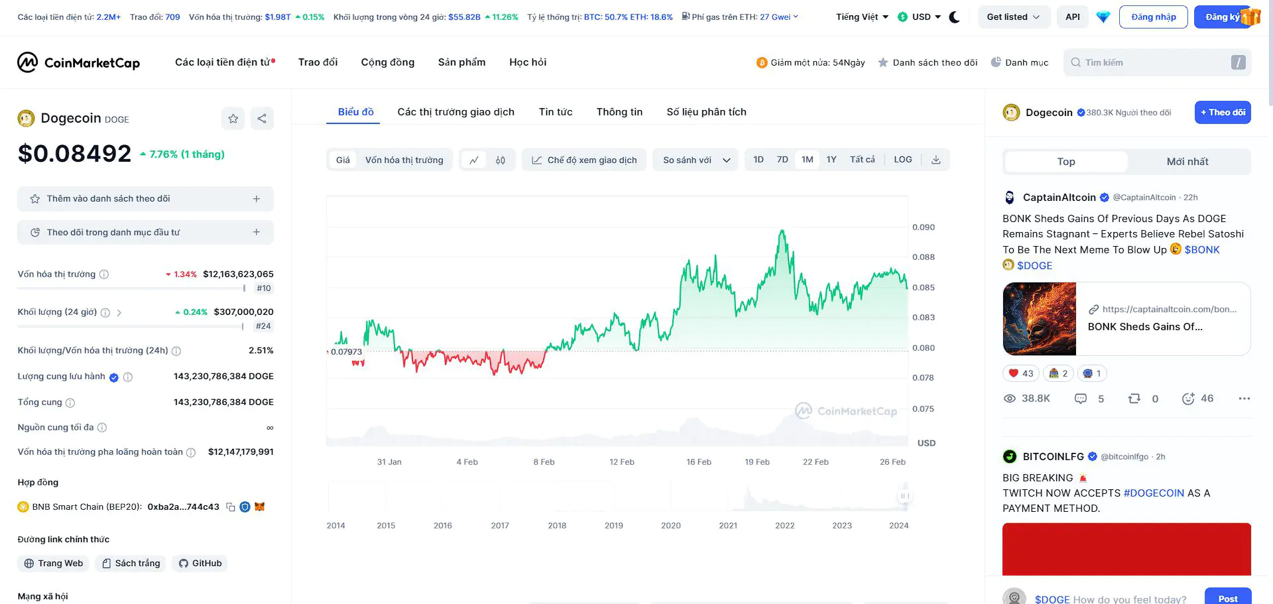Open info icon next to Vốn hóa thị trường
This screenshot has width=1273, height=604.
coord(104,274)
